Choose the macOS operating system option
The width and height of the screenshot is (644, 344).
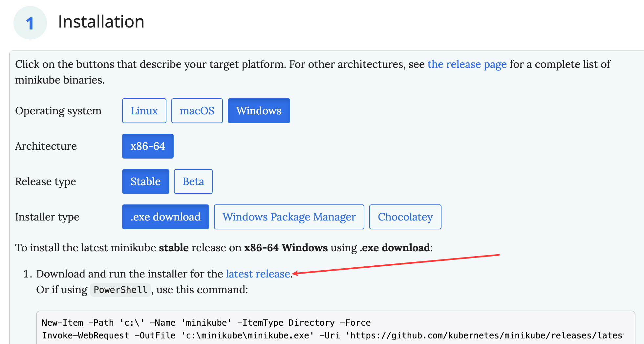(197, 111)
